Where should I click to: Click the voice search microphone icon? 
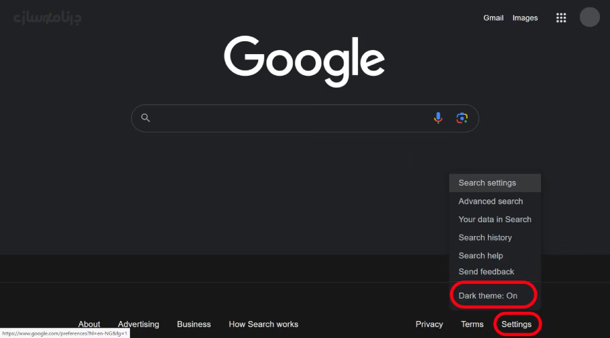[438, 118]
